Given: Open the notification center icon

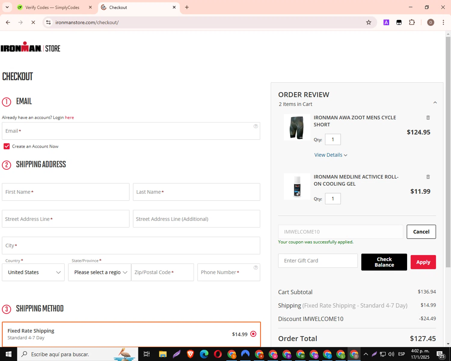Looking at the screenshot, I should click(x=441, y=354).
